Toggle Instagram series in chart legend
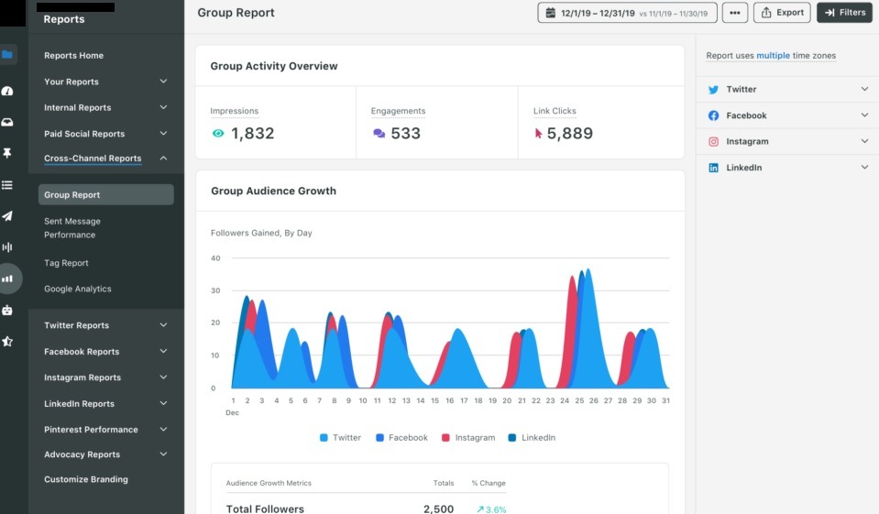This screenshot has width=879, height=514. tap(468, 438)
